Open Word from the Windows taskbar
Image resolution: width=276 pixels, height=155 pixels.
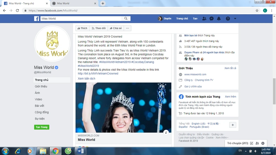(81, 151)
